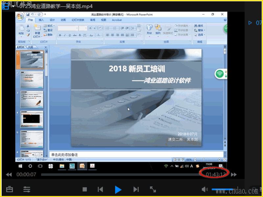
Task: Toggle Strikethrough formatting
Action: coord(75,35)
